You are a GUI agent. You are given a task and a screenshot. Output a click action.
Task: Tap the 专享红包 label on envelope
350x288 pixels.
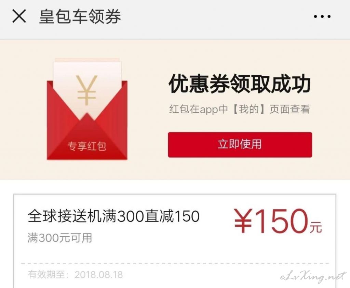[x=87, y=146]
